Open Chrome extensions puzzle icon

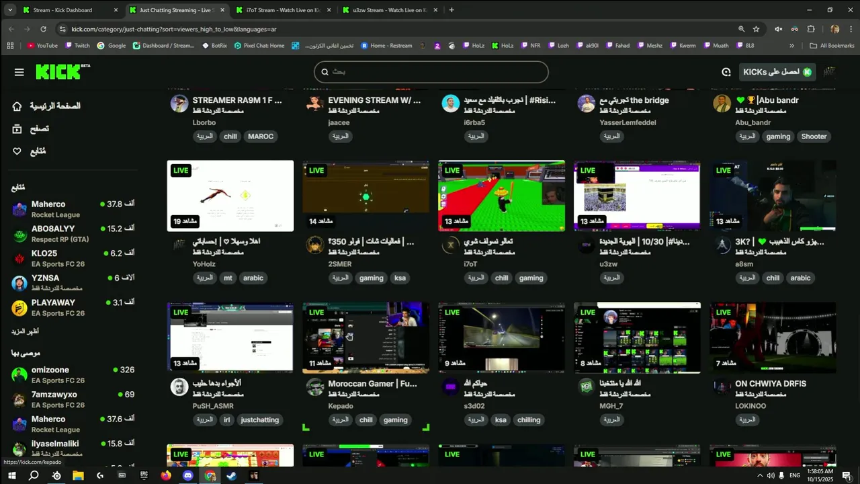[810, 29]
